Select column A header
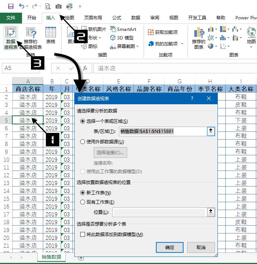Screen dimensions: 257x264 [x=28, y=81]
